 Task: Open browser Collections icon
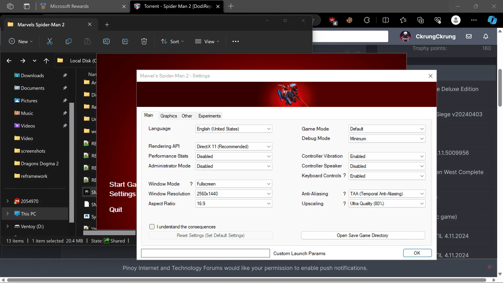tap(420, 20)
